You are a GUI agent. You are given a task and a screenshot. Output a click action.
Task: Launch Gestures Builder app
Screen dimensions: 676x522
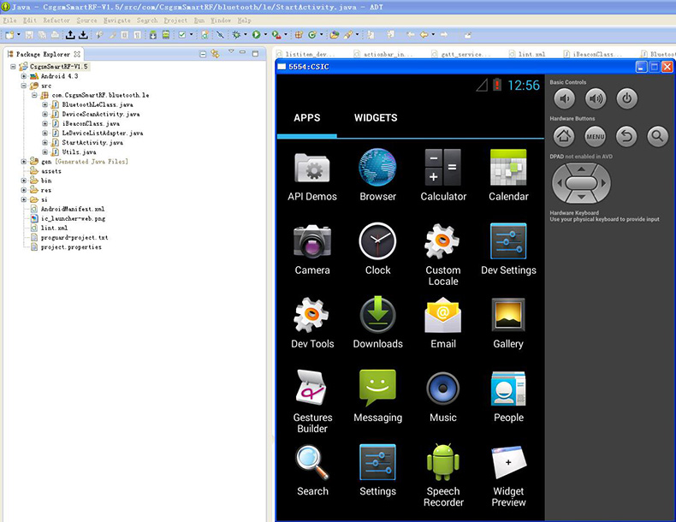[312, 401]
